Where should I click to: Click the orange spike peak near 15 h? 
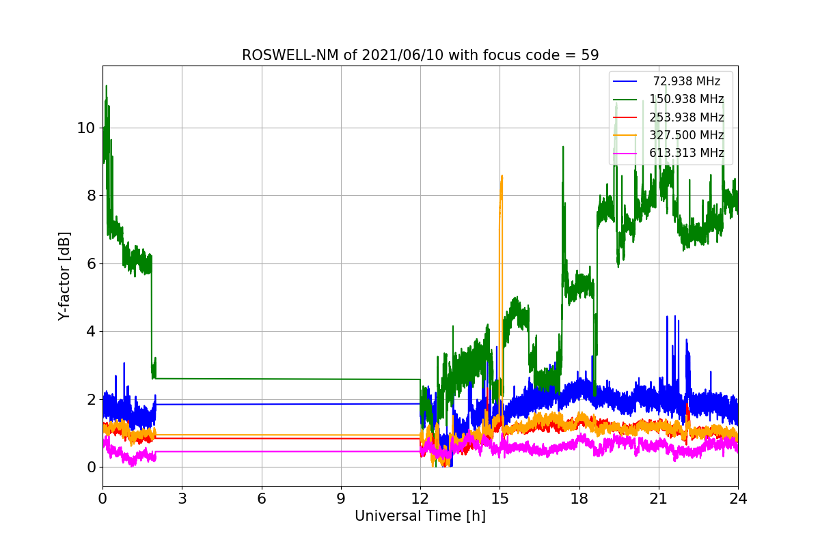pos(502,177)
